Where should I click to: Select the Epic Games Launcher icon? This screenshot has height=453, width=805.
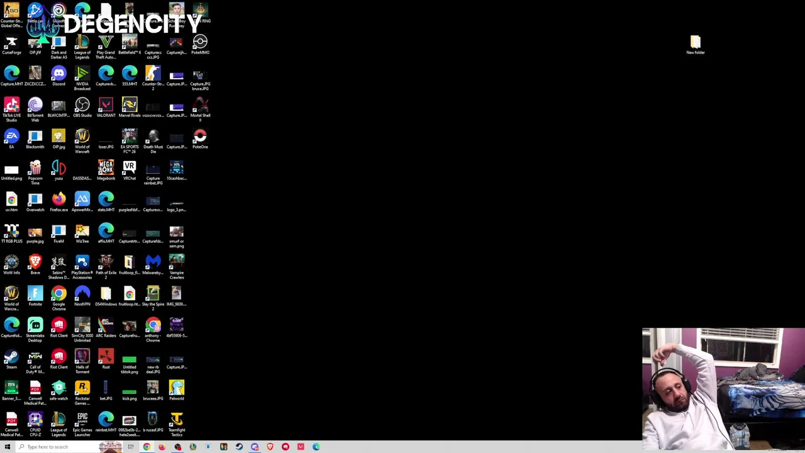(x=82, y=424)
